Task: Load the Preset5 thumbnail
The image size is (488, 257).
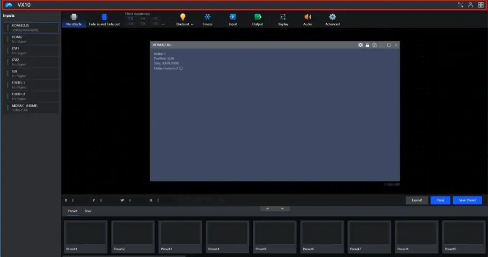Action: coord(275,237)
